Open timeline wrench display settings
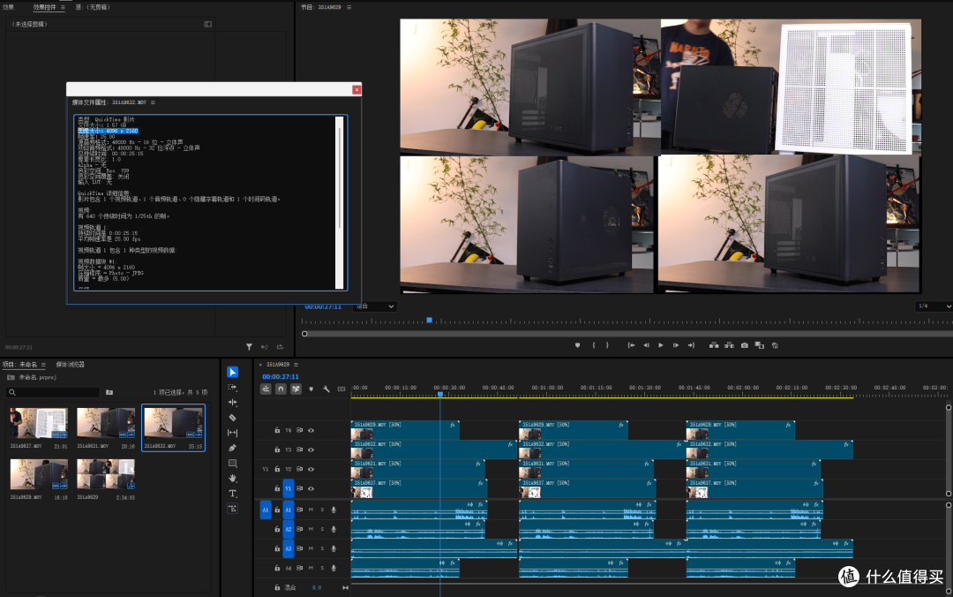Image resolution: width=953 pixels, height=597 pixels. coord(326,389)
